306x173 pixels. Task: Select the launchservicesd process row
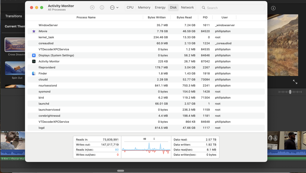click(x=146, y=110)
